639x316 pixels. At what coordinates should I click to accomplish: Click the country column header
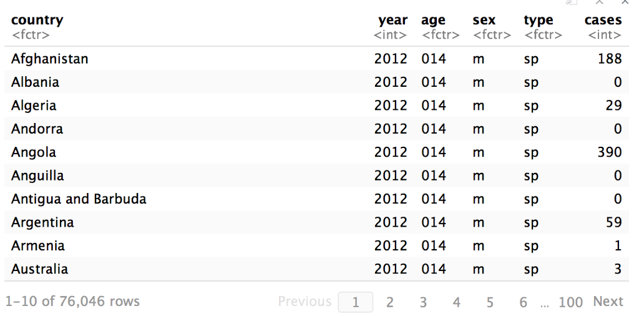tap(37, 20)
